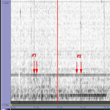Click the yellow selection handle at ruler start
This screenshot has height=110, width=110.
pos(11,105)
